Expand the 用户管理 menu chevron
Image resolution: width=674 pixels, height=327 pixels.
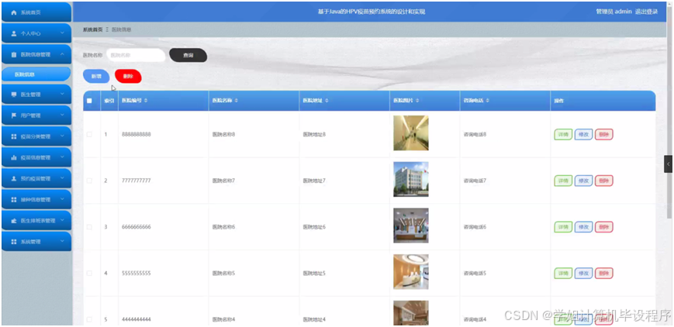coord(62,115)
